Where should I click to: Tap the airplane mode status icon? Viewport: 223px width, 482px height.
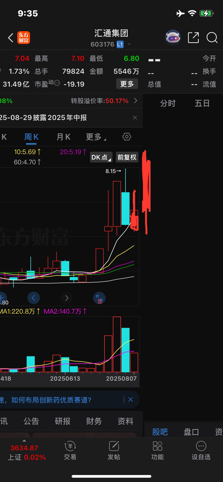pyautogui.click(x=180, y=13)
